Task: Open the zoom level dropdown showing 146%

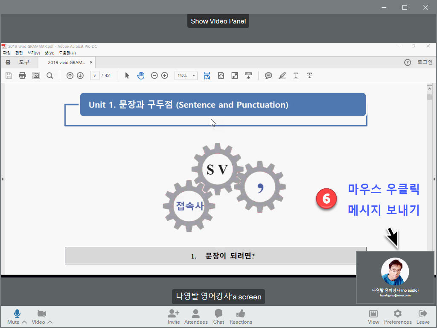Action: tap(186, 76)
